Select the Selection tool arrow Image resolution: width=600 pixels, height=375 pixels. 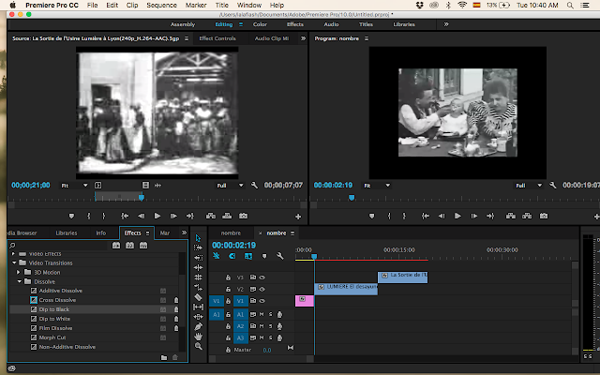click(x=198, y=238)
